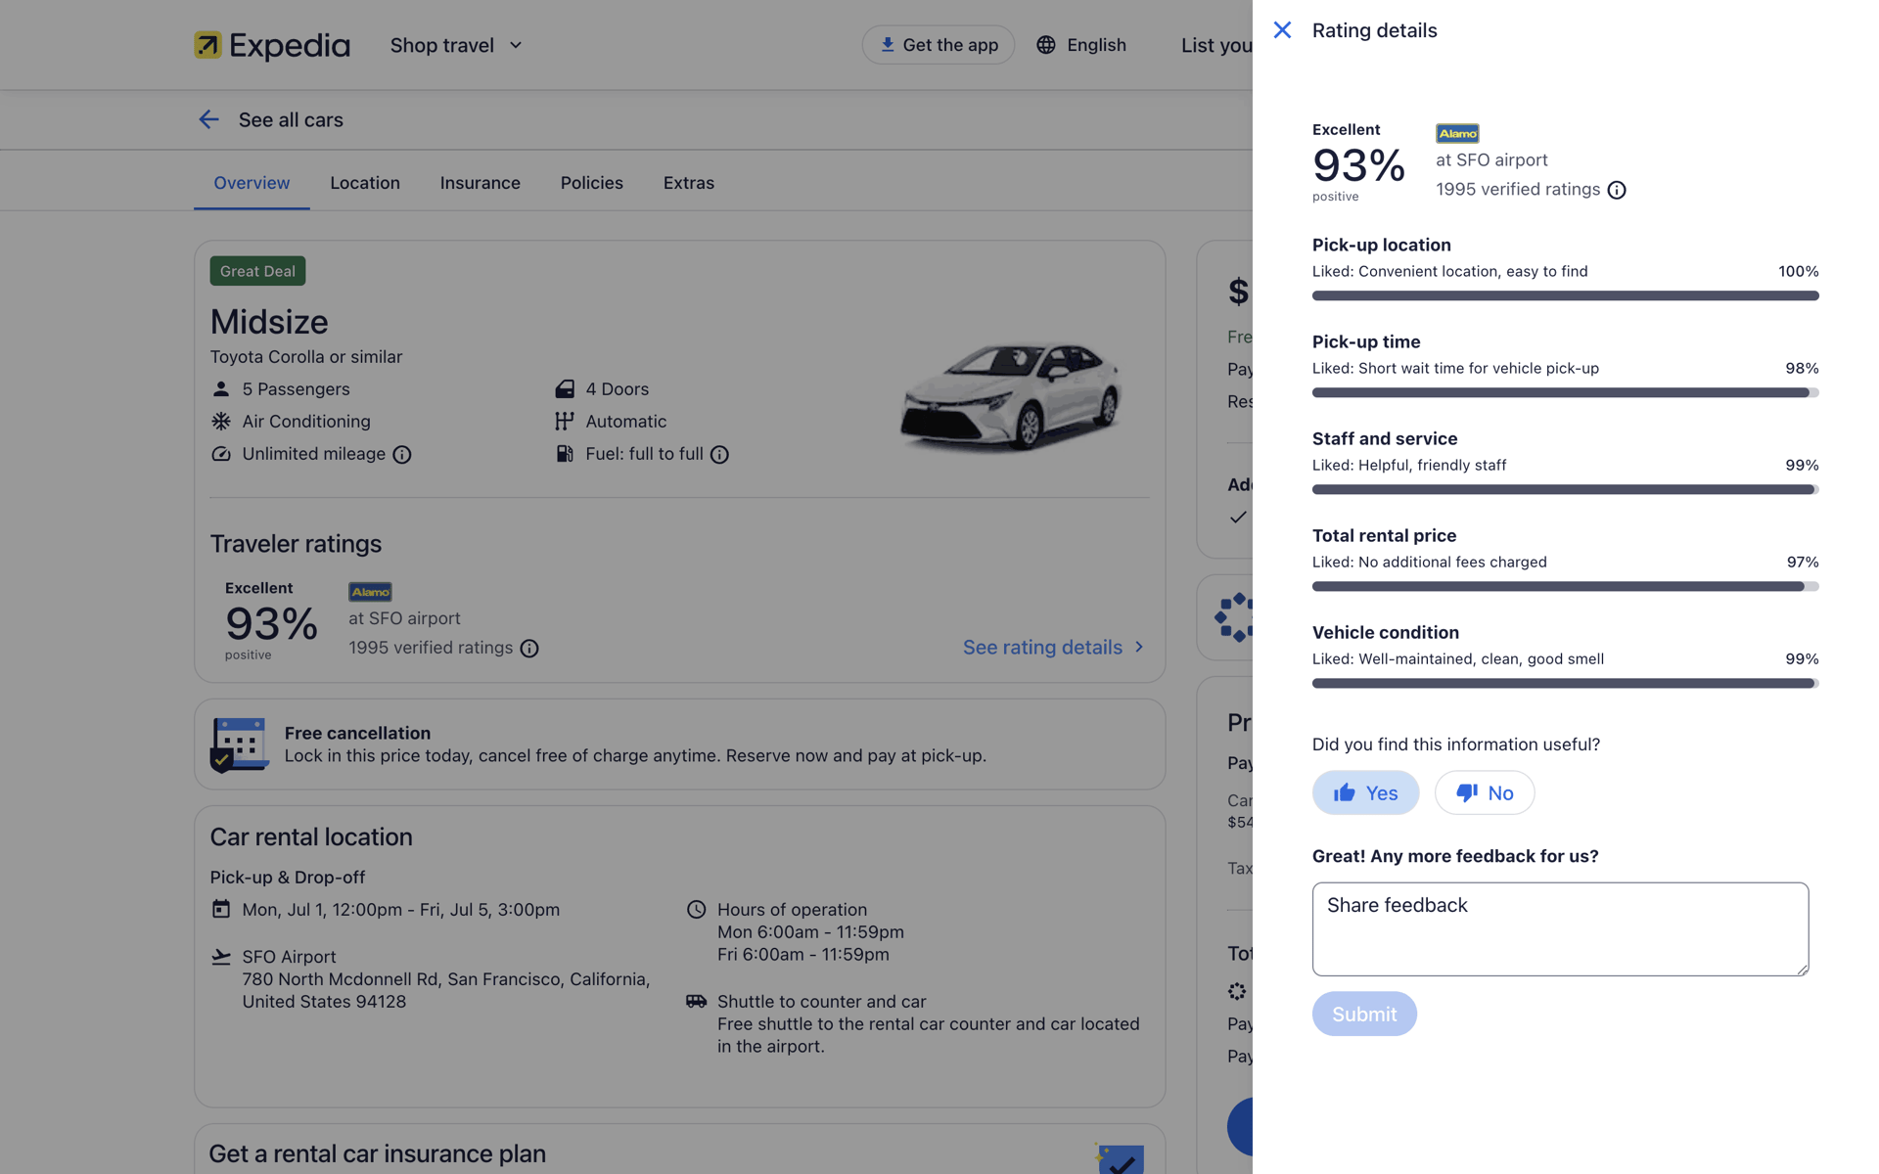Close the Rating details panel

click(x=1282, y=30)
